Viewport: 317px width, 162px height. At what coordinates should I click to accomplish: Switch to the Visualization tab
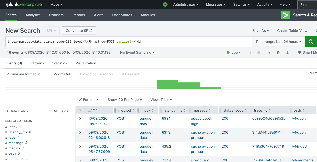[86, 63]
